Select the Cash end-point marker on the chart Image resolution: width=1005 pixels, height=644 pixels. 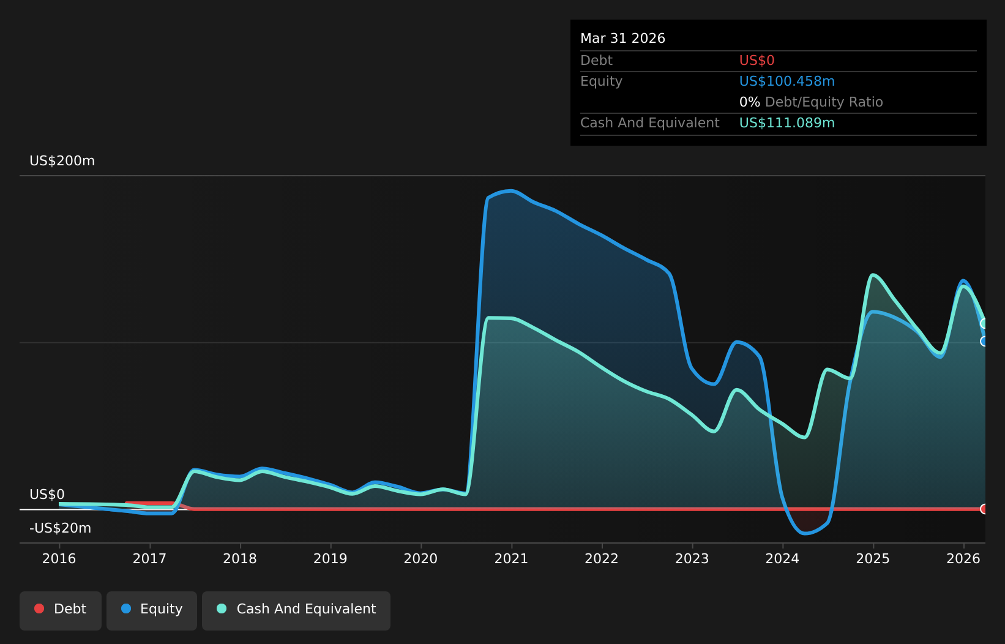pyautogui.click(x=984, y=323)
